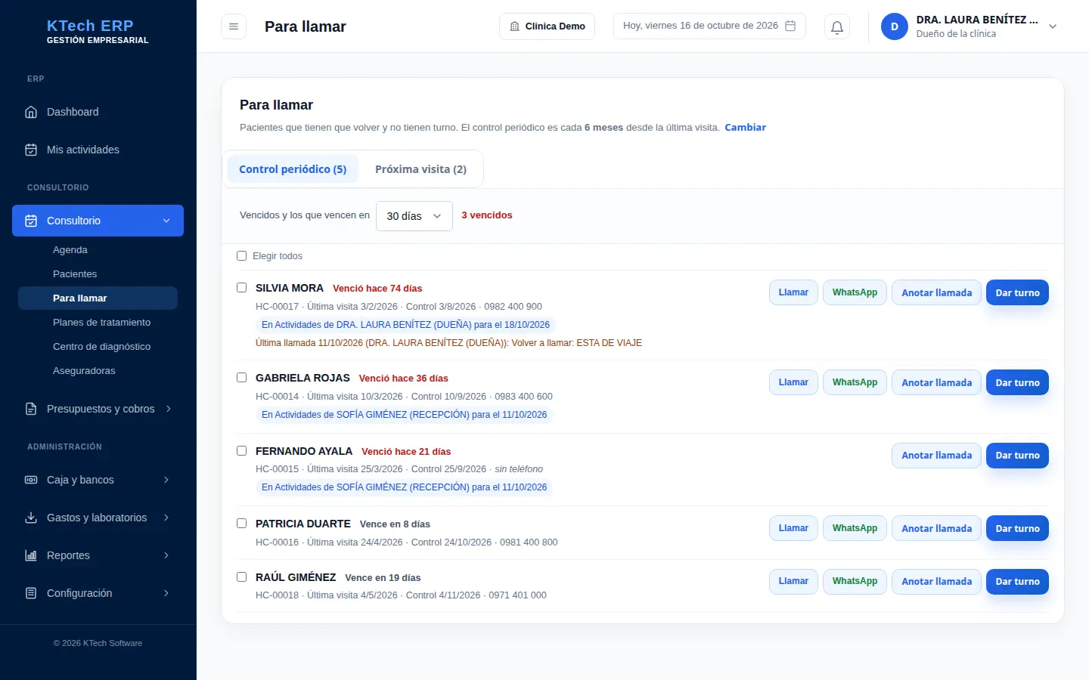Open the 30 días dropdown
1089x680 pixels.
click(414, 216)
